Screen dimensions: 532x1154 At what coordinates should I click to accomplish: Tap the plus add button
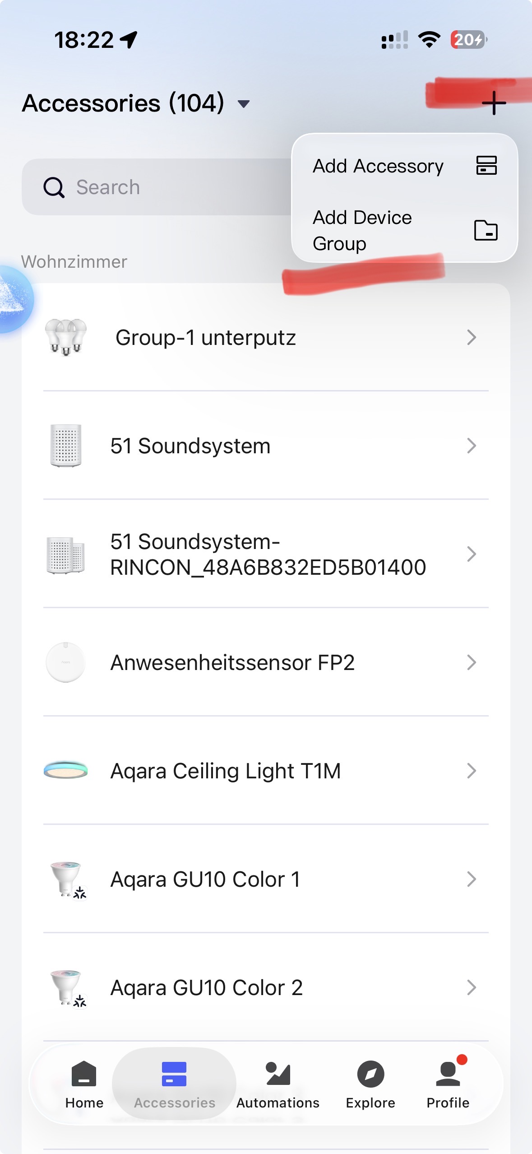(x=494, y=103)
